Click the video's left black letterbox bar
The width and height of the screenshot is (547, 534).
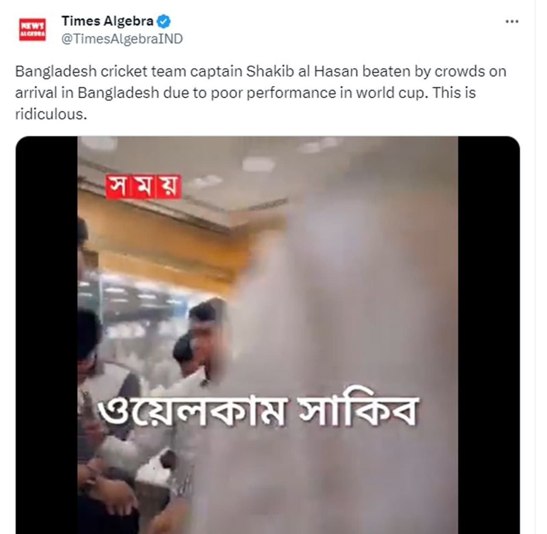(x=47, y=335)
